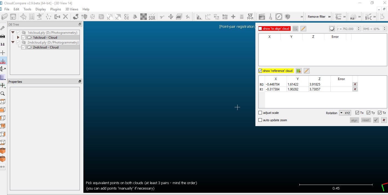
Task: Expand the 1stcloud - Cloud tree node
Action: pos(18,37)
